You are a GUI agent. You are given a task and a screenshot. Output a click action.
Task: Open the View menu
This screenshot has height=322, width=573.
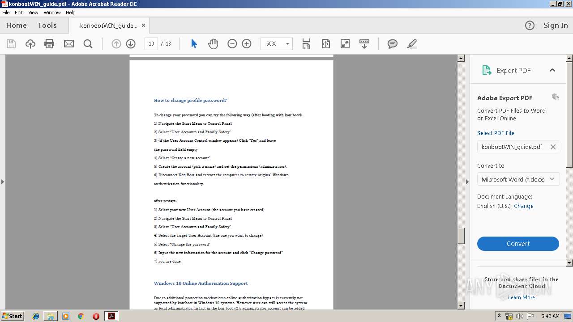point(33,13)
